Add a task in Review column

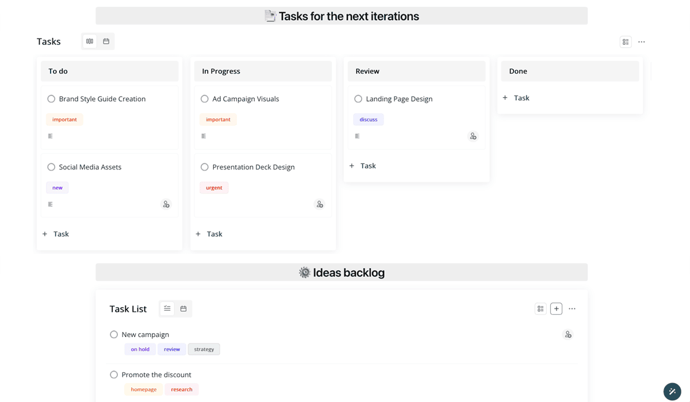(x=363, y=165)
